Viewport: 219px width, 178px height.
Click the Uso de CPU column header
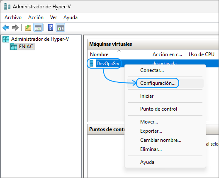202,54
